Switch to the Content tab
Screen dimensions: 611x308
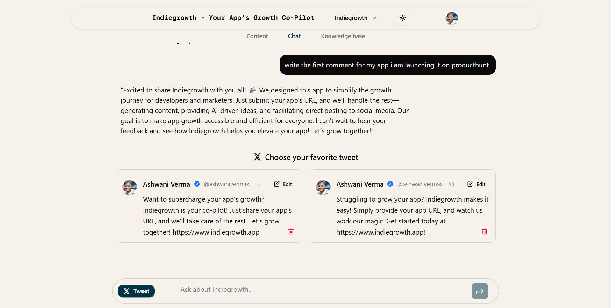click(x=257, y=36)
